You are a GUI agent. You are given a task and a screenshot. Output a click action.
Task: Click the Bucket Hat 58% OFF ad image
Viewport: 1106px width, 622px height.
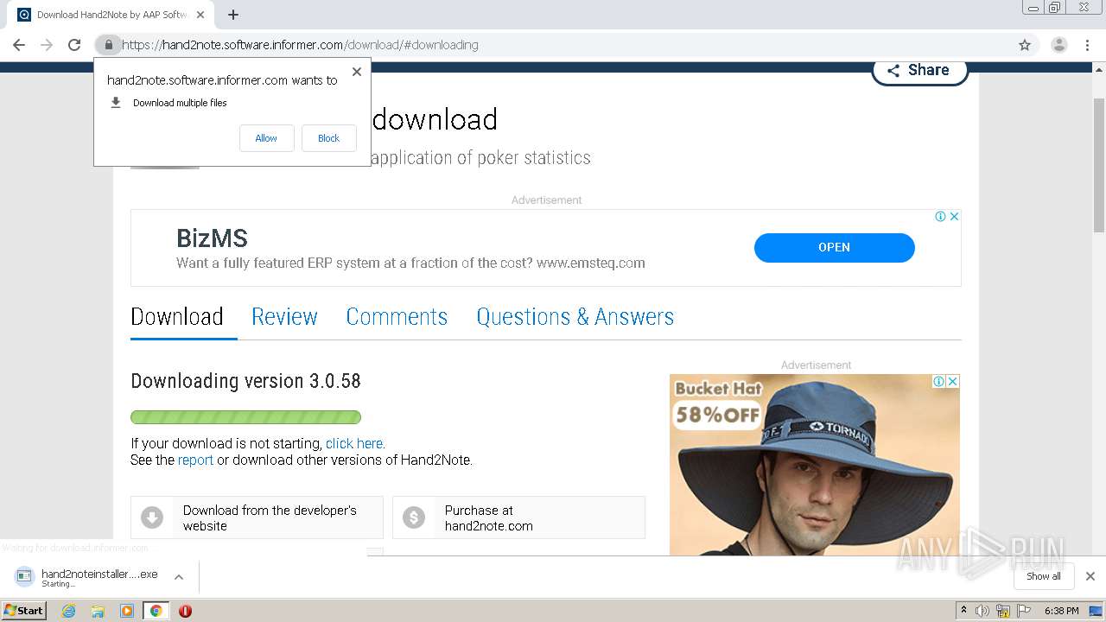[814, 465]
